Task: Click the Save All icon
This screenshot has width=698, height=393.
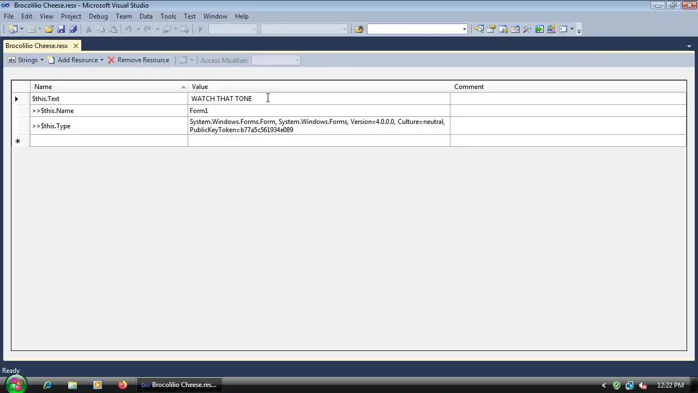Action: pyautogui.click(x=73, y=29)
